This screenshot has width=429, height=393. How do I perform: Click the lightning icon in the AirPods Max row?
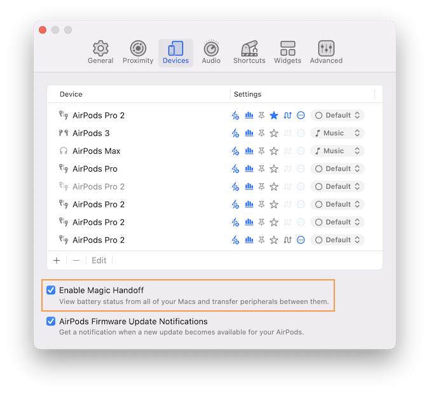tap(235, 151)
